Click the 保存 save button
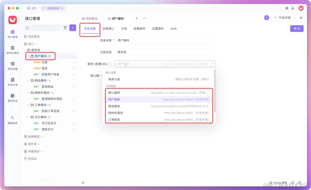The image size is (311, 190). tap(297, 29)
